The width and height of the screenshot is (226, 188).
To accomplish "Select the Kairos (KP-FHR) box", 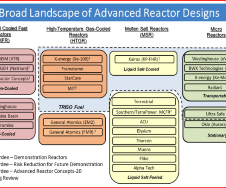I will click(x=144, y=59).
